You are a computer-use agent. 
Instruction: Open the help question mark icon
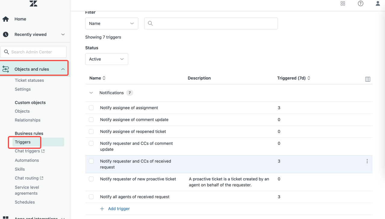(x=360, y=4)
